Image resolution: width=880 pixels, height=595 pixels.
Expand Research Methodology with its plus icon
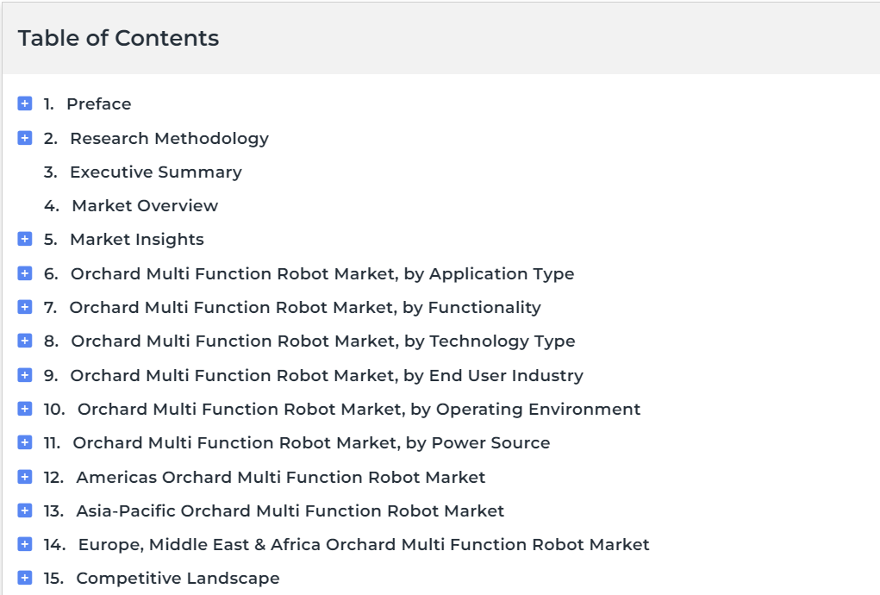tap(25, 138)
